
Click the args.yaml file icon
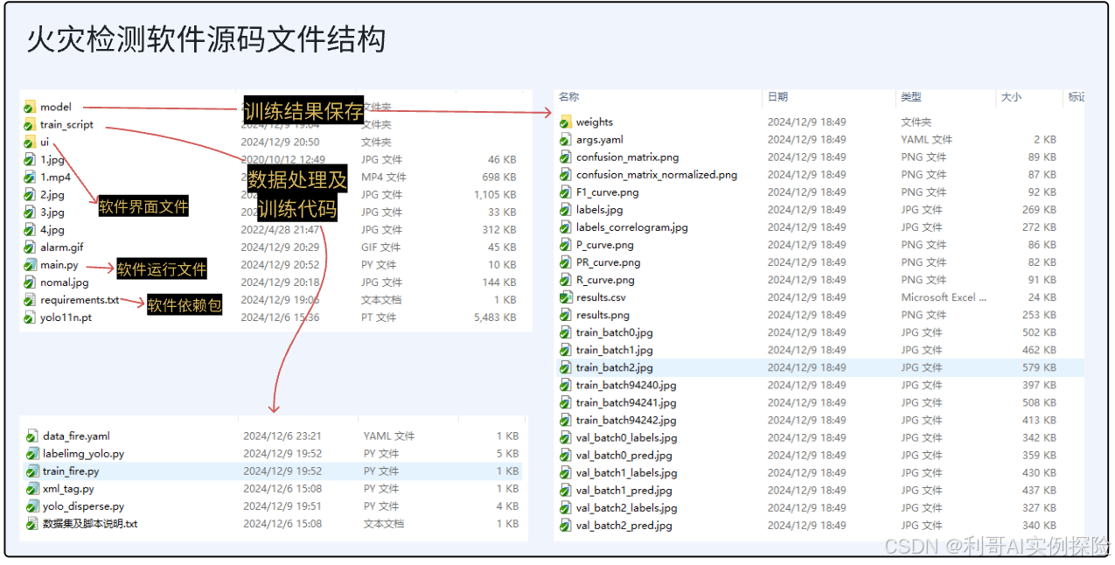[x=565, y=140]
